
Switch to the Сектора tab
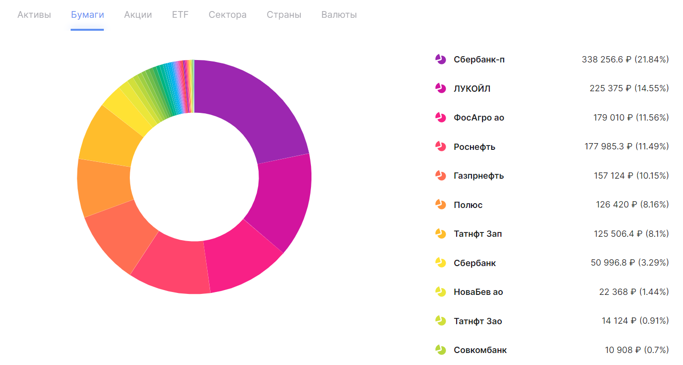(227, 15)
